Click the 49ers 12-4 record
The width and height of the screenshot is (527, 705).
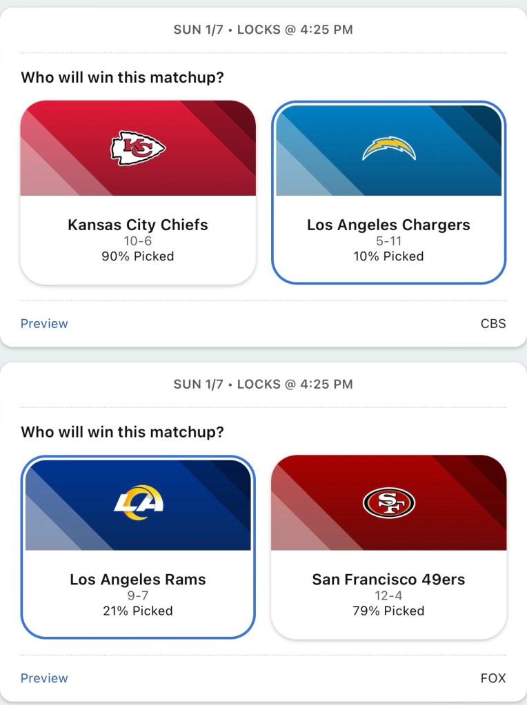click(388, 595)
